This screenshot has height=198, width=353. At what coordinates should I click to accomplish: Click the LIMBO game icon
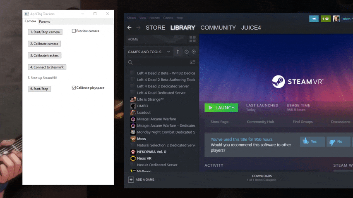point(133,106)
